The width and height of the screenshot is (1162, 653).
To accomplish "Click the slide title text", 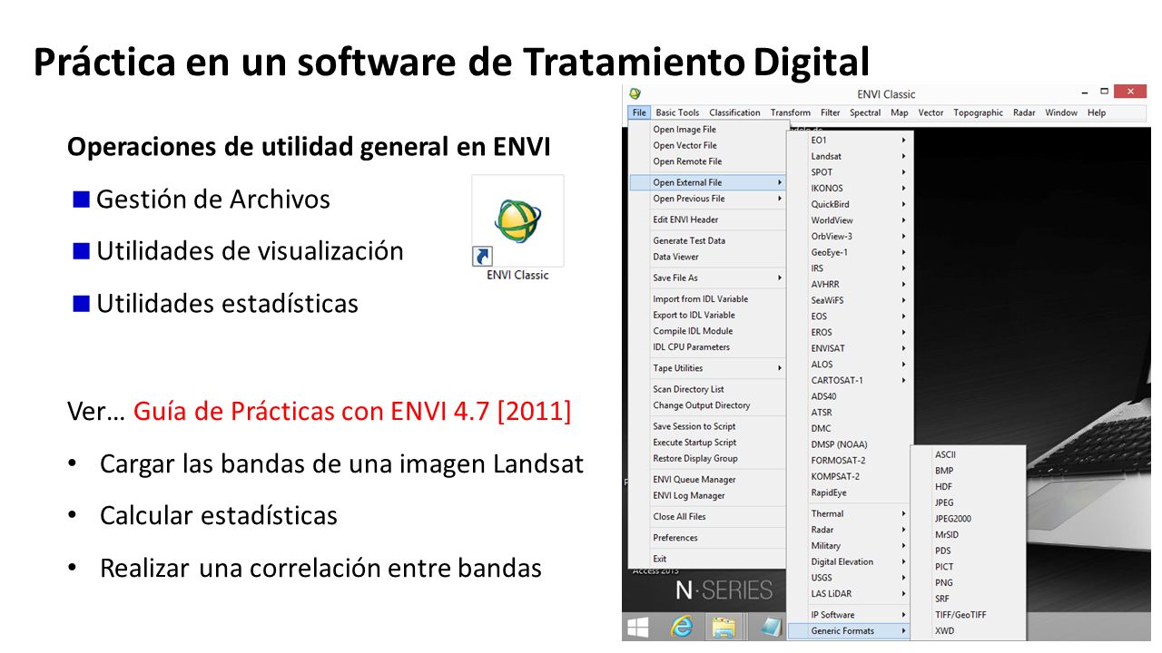I will click(x=451, y=61).
